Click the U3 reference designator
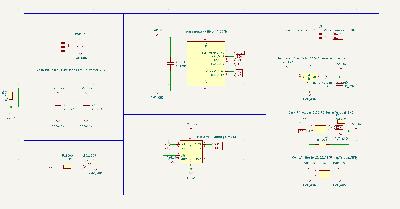Screen dimensions: 400x209 [x=309, y=66]
